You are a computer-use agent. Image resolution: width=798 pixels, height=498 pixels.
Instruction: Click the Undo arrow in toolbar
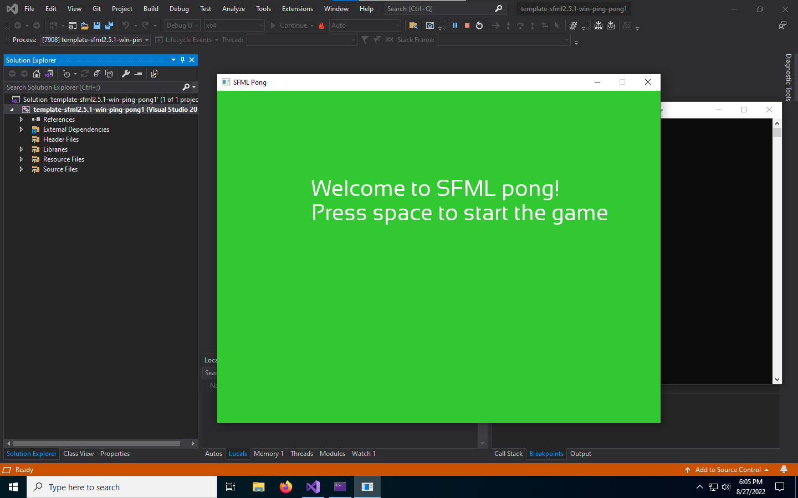point(126,25)
